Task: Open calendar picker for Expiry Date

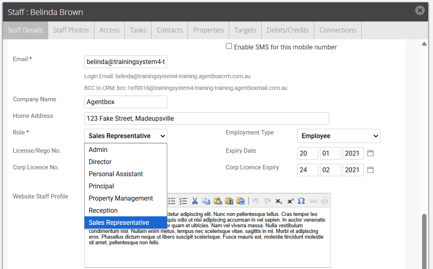Action: (x=370, y=153)
